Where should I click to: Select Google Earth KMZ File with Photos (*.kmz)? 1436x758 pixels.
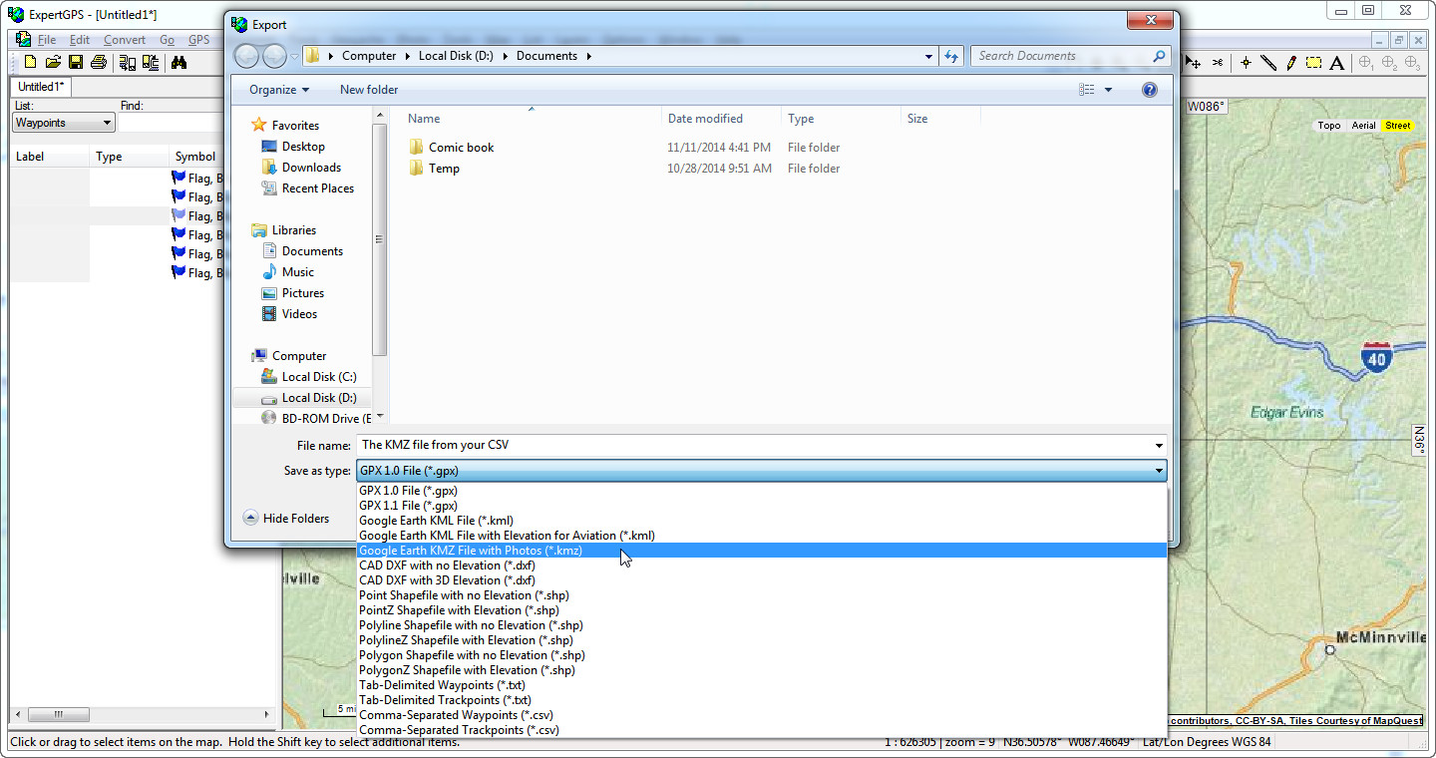(762, 551)
